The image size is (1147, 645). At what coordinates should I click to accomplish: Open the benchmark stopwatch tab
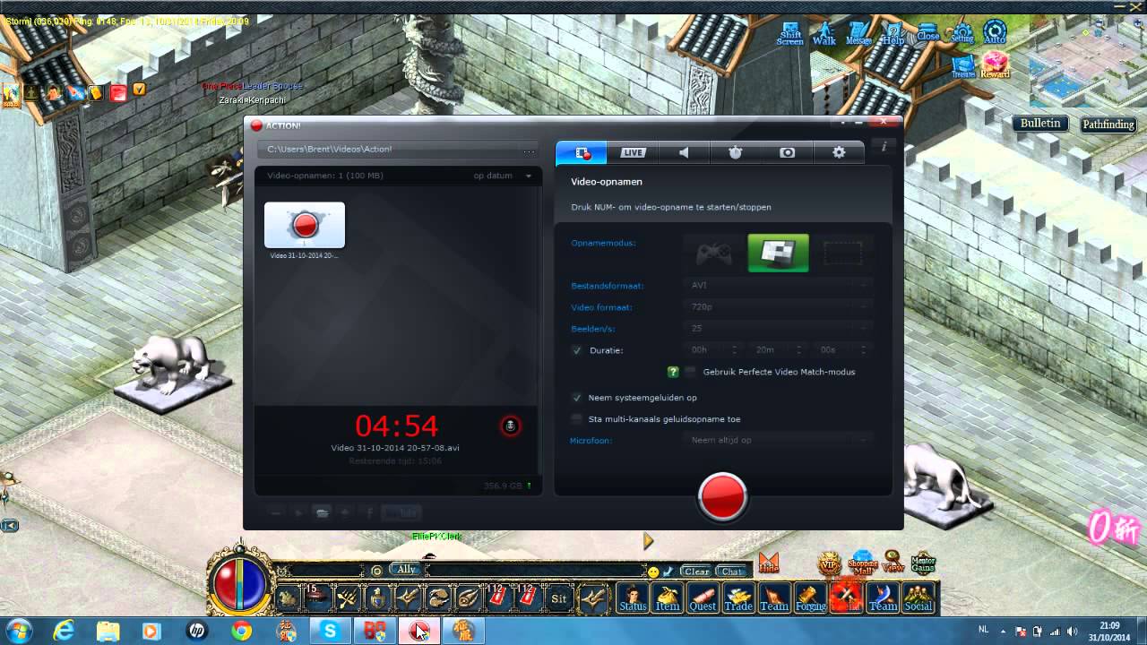click(736, 152)
